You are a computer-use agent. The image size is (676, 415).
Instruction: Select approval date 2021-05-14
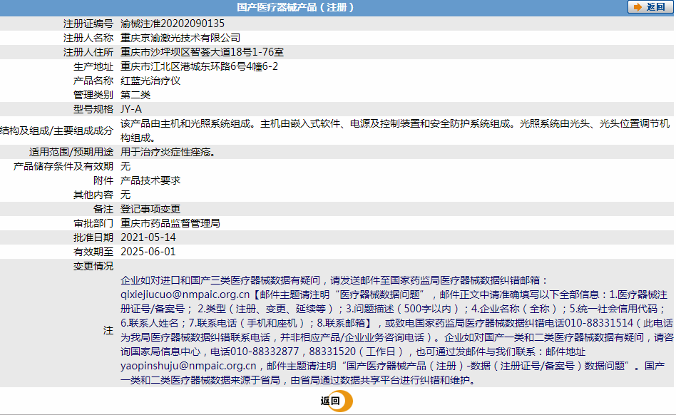[x=148, y=237]
